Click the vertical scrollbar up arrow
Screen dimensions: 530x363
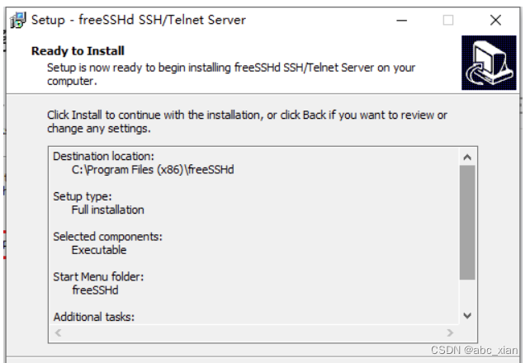[x=467, y=158]
